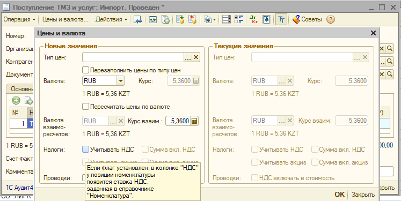Enable Перезаполнить цены по типу цен
This screenshot has width=401, height=201.
[85, 70]
